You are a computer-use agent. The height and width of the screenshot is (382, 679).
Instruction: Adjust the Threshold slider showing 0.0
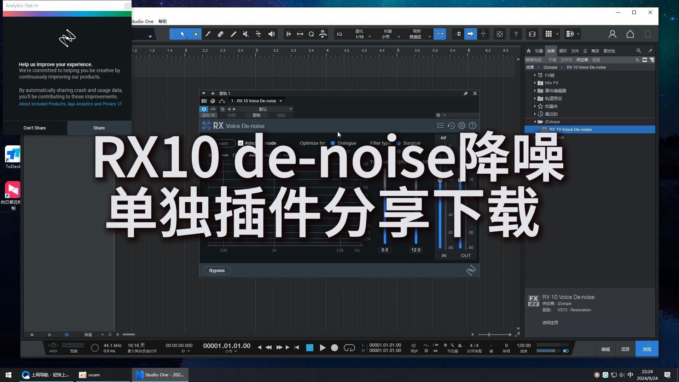[385, 207]
